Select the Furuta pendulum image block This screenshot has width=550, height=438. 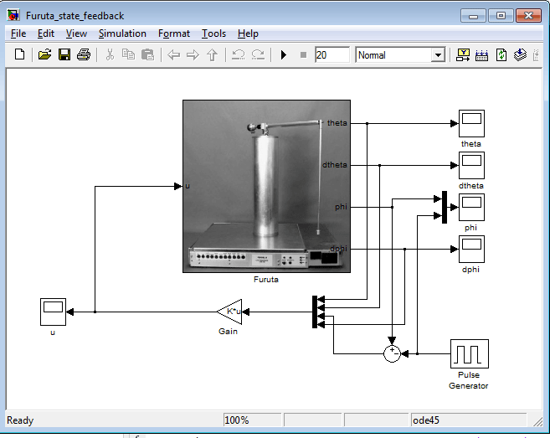tap(266, 186)
